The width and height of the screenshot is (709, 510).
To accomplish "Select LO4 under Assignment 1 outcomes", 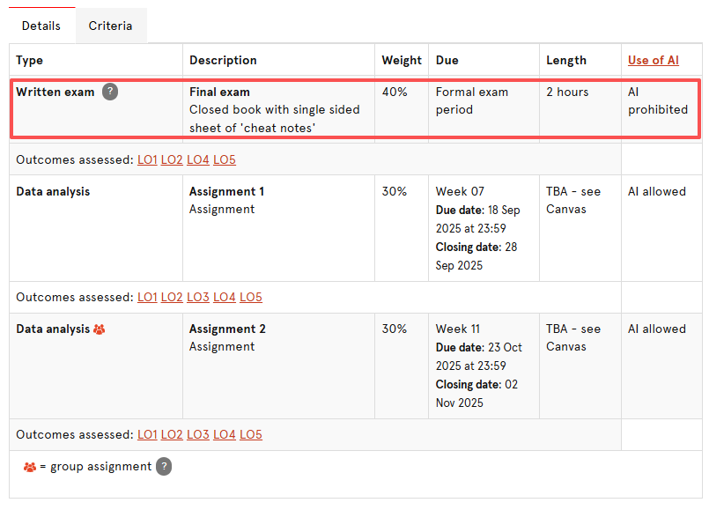I will pyautogui.click(x=225, y=297).
